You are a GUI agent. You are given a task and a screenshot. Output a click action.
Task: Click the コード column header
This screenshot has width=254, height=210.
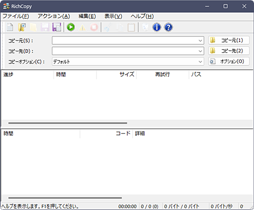tap(106, 134)
